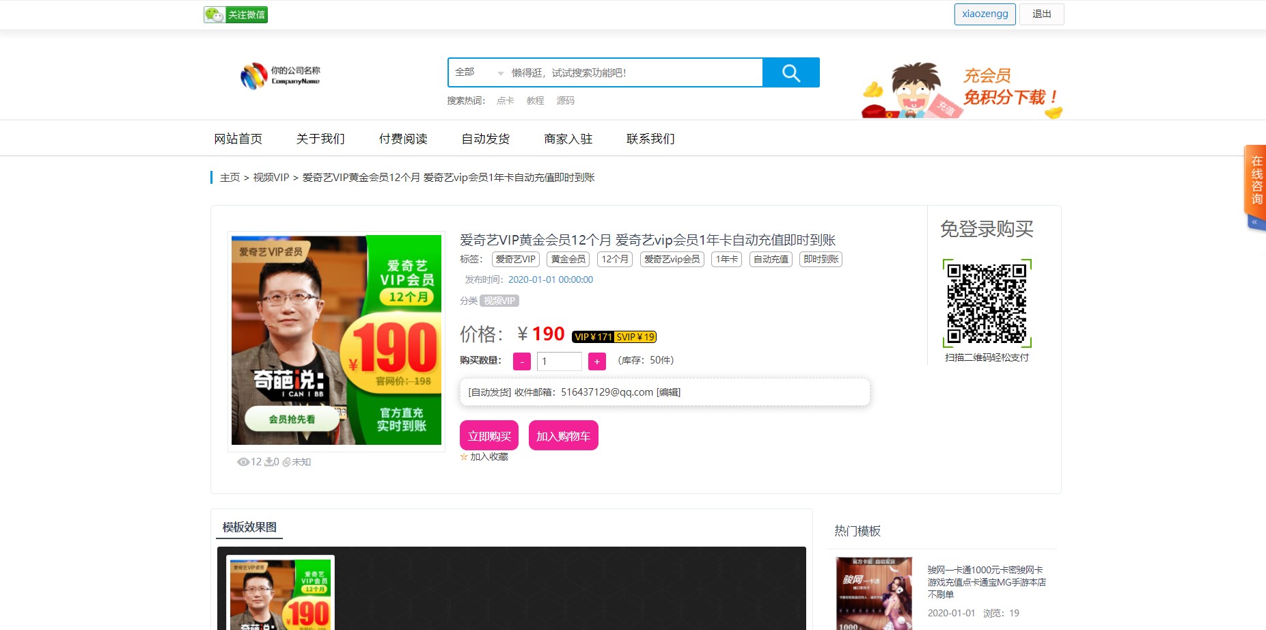Click 退出 to log out

coord(1041,14)
